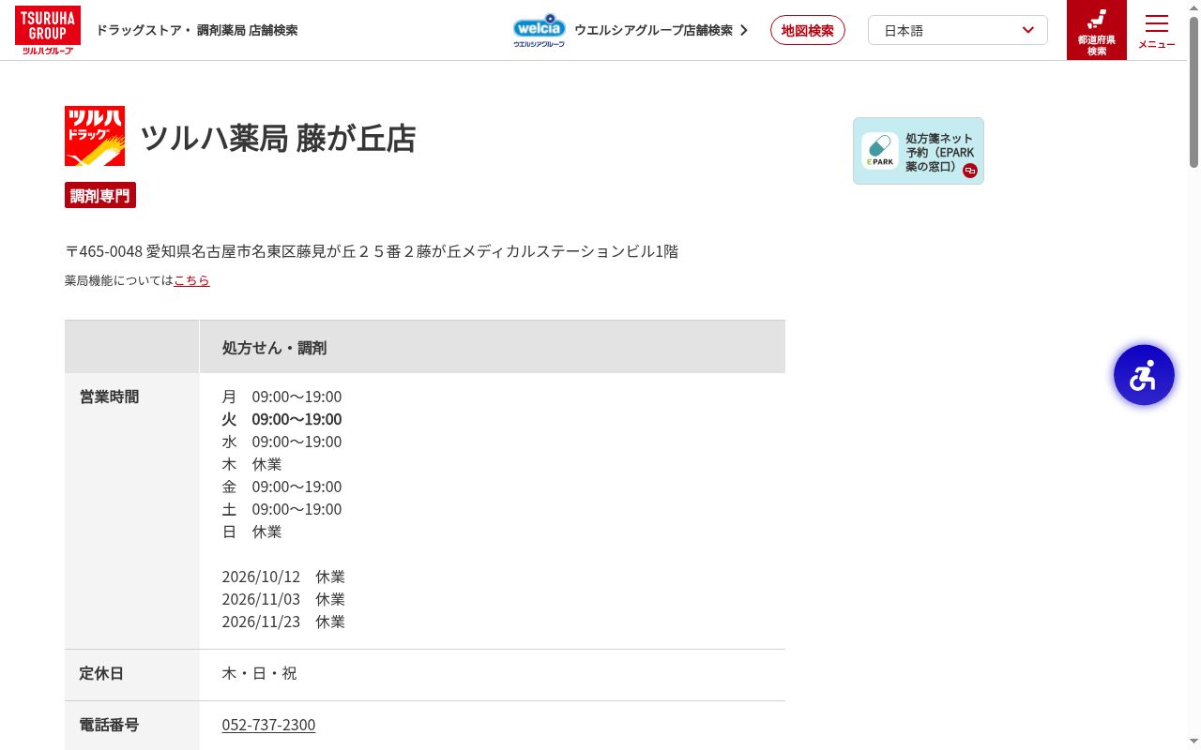Click the 2026/11/03 休業 entry

coord(283,599)
